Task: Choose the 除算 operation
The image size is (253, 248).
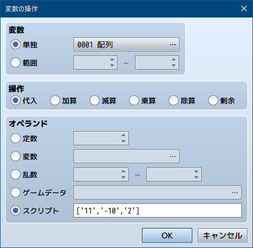Action: point(173,101)
